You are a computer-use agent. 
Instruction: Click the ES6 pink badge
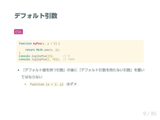(18, 32)
